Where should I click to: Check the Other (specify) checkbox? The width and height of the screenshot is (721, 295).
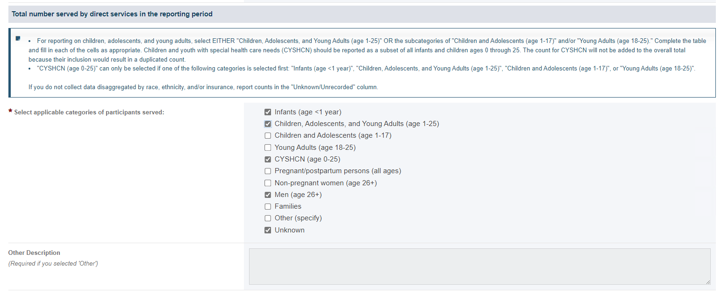click(268, 218)
